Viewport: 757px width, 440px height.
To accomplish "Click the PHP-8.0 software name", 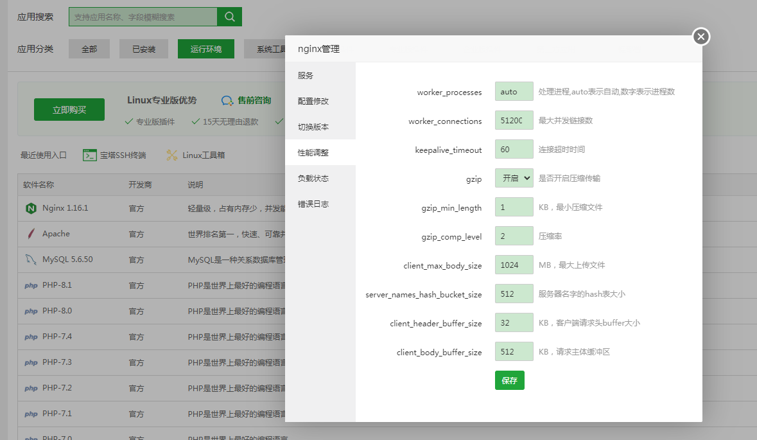I will pyautogui.click(x=57, y=310).
